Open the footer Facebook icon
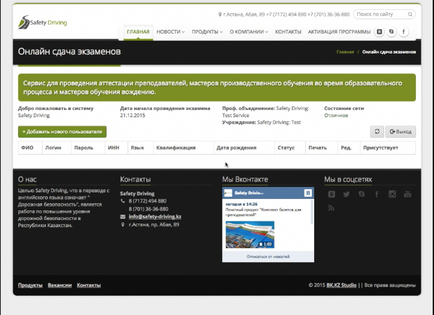The width and height of the screenshot is (434, 315). click(x=377, y=194)
